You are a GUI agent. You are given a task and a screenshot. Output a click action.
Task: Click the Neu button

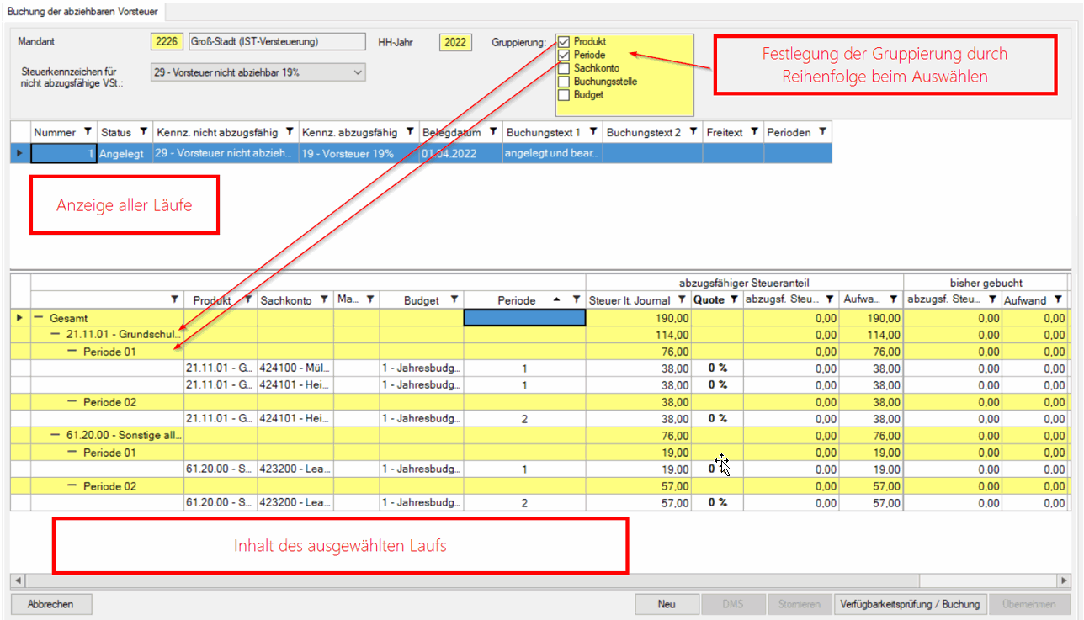tap(667, 604)
